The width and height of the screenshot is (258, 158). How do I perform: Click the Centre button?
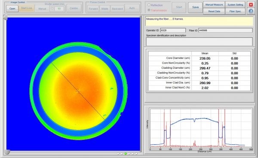[x=74, y=8]
